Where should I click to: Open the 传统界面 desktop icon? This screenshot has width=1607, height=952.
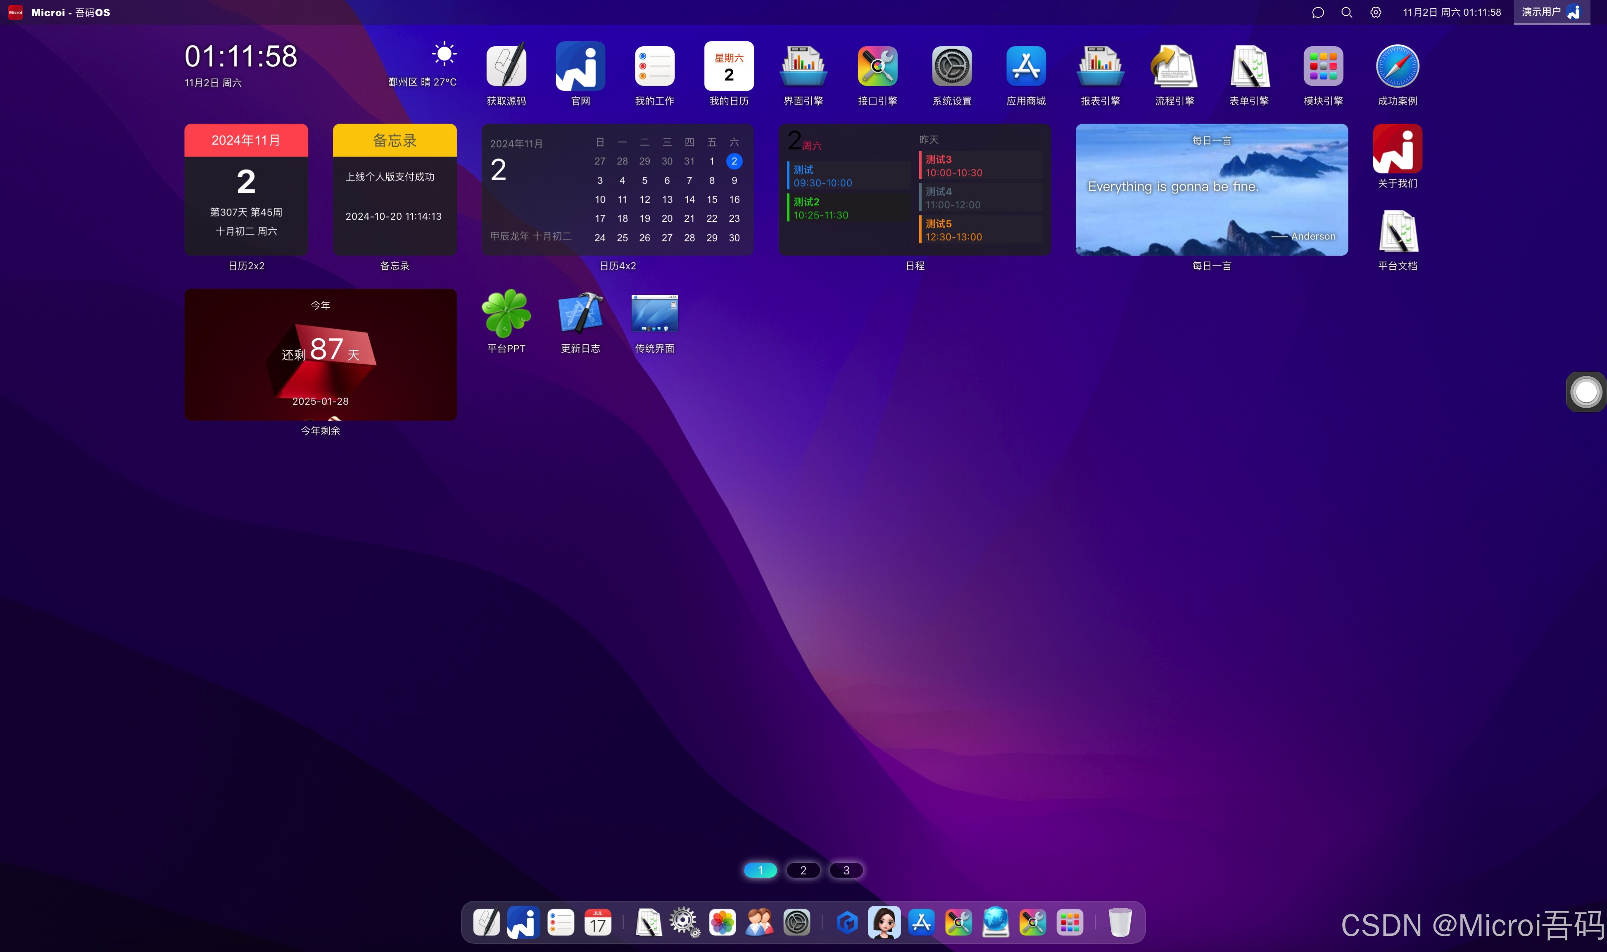654,314
